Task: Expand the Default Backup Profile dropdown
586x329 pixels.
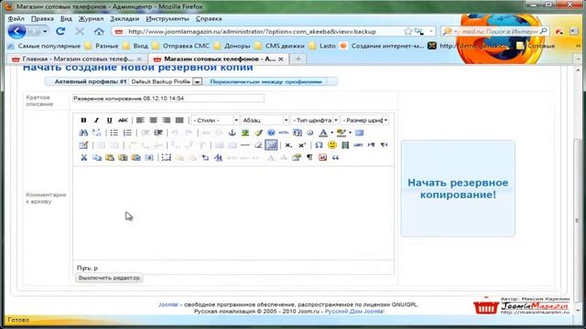Action: point(198,81)
